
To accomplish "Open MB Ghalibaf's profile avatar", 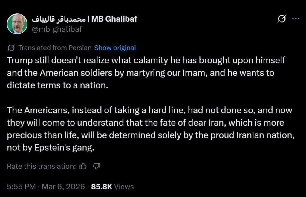I will pos(17,24).
